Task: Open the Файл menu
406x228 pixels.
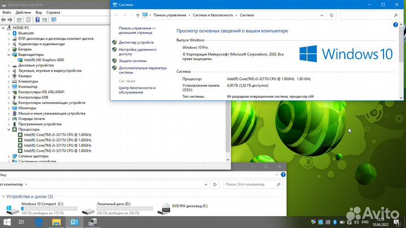Action: click(6, 12)
